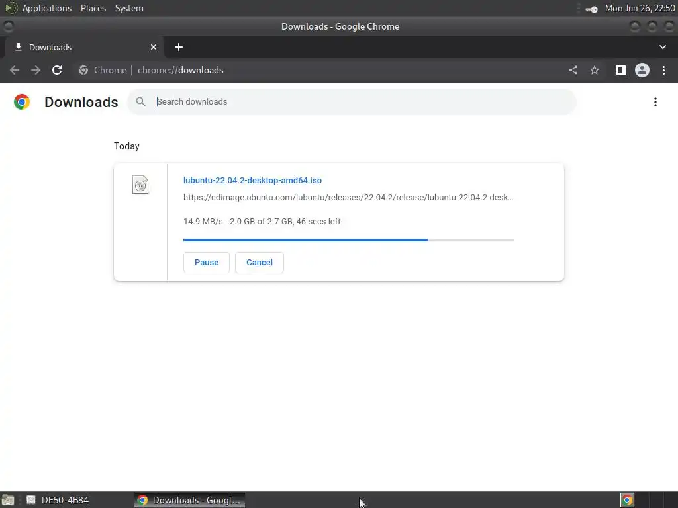Click the search magnifier icon

tap(140, 101)
